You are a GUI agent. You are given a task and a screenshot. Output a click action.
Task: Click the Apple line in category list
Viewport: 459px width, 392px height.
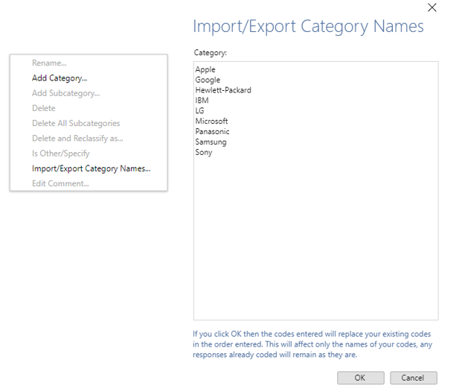click(x=205, y=69)
